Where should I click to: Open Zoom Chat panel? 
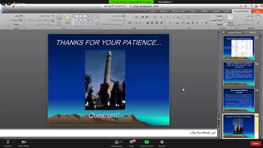pos(131,143)
